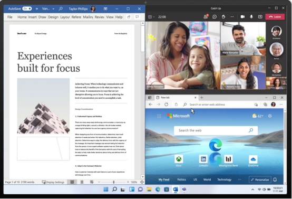Viewport: 292px width, 199px height.
Task: Switch to Print Layout view in Word
Action: click(82, 182)
